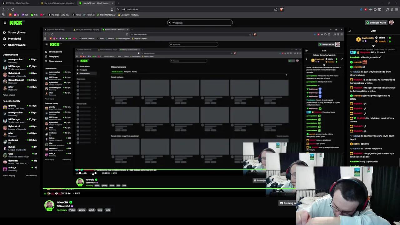Open the Filman.cc bookmark
400x225 pixels.
[89, 15]
